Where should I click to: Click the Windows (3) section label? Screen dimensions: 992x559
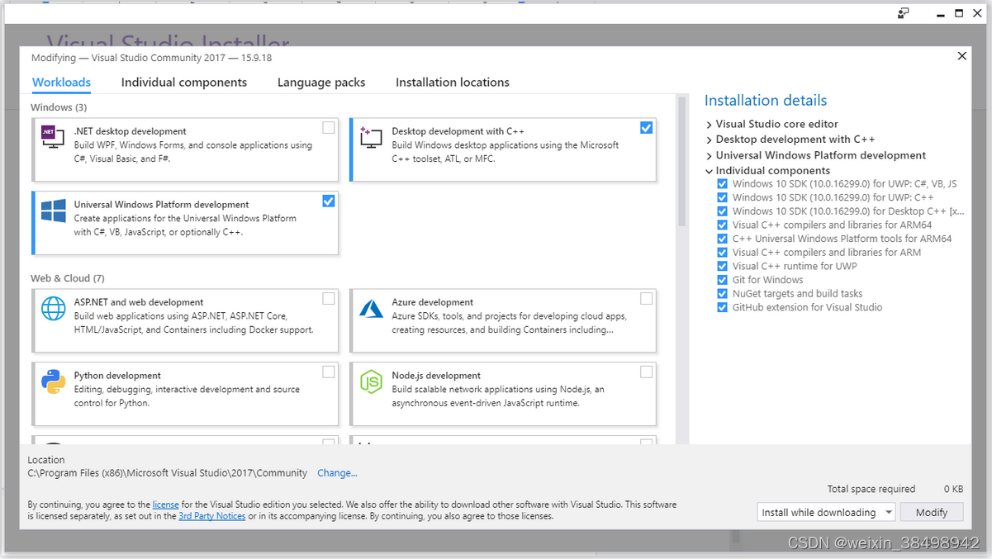[x=59, y=107]
